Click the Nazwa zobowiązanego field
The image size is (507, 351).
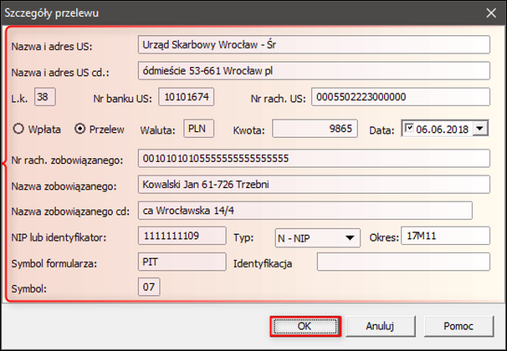click(314, 185)
